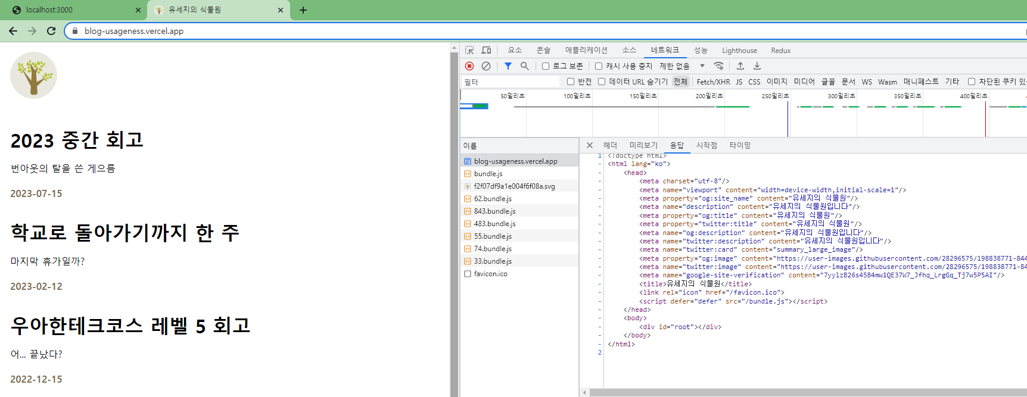Open the Lighthouse tab
This screenshot has height=397, width=1027.
point(739,51)
